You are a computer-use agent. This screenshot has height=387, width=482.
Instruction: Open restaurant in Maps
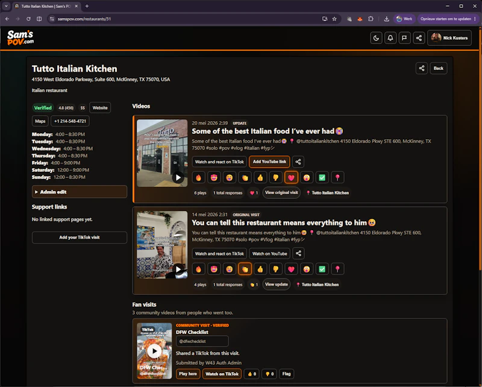pos(40,121)
